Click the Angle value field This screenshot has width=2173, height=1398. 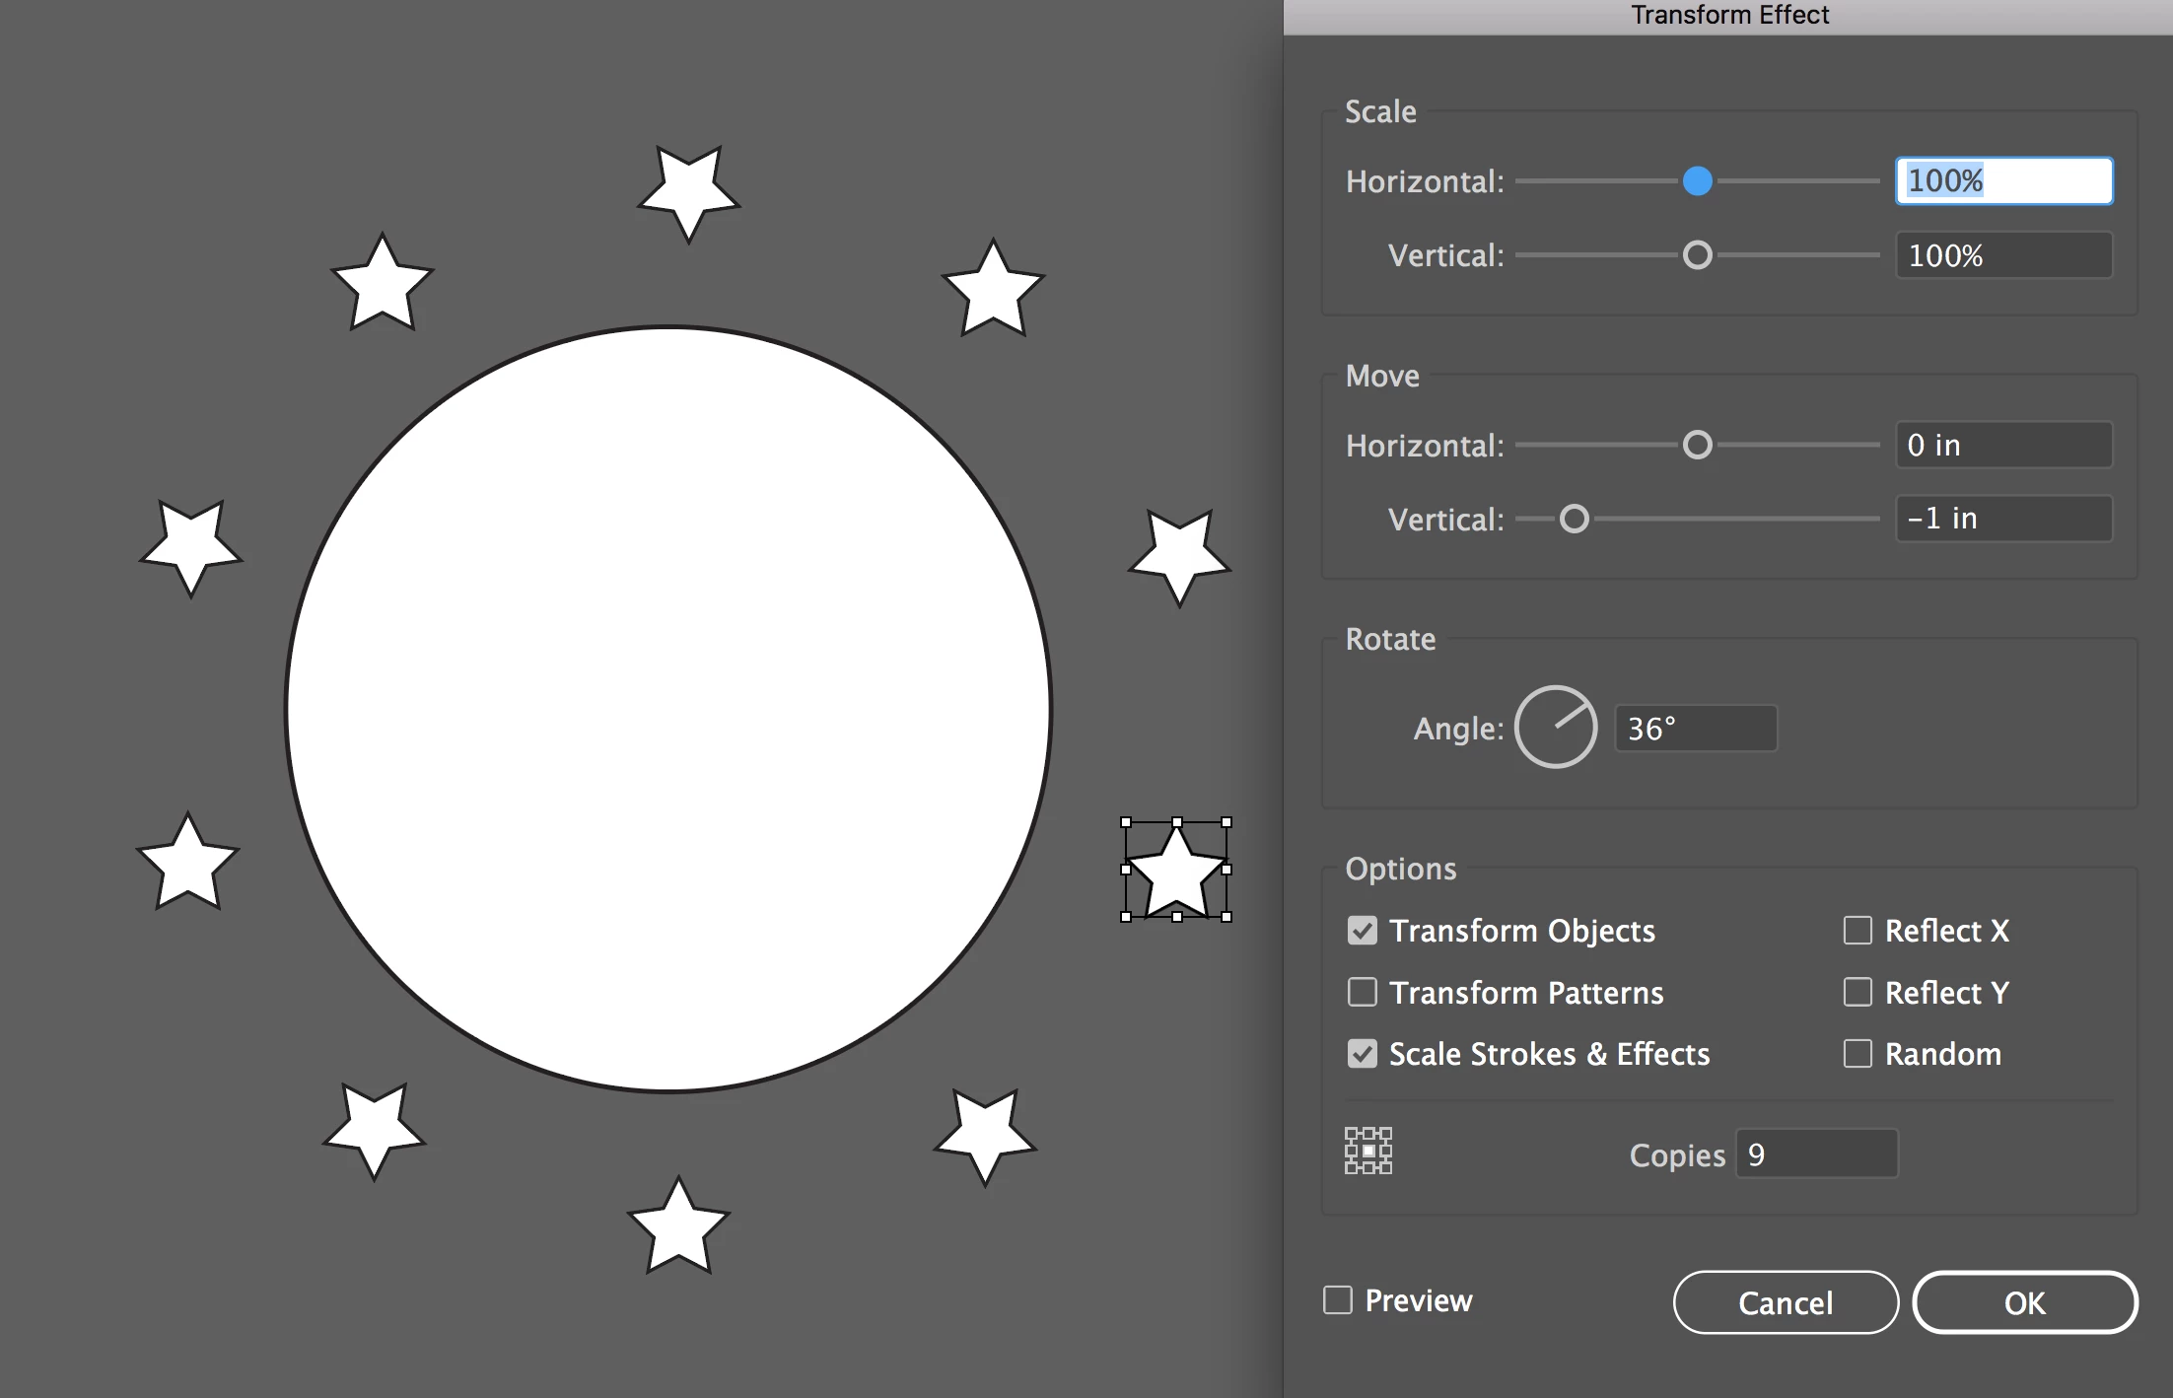1696,729
